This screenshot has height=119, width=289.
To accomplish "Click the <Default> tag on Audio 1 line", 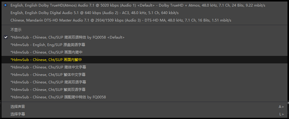I will (146, 5).
